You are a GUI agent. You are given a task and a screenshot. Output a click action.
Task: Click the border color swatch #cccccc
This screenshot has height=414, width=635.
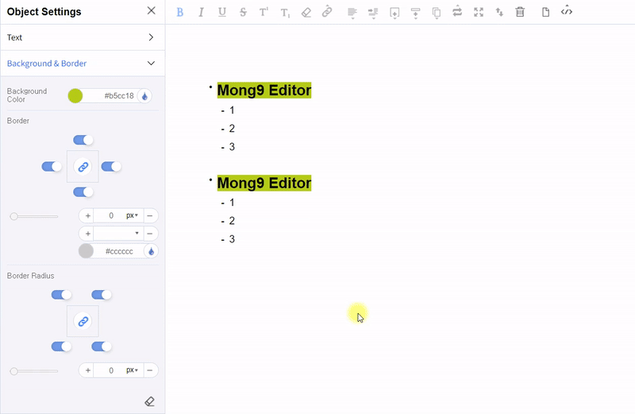pos(86,251)
